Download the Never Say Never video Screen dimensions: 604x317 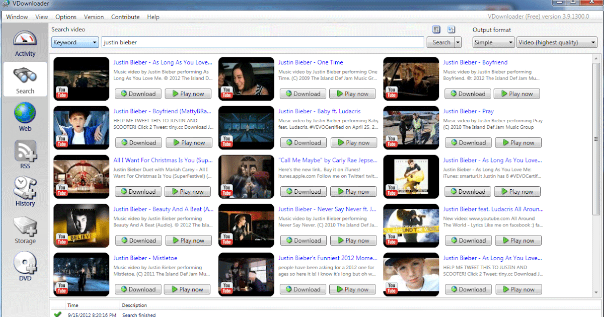pos(303,240)
